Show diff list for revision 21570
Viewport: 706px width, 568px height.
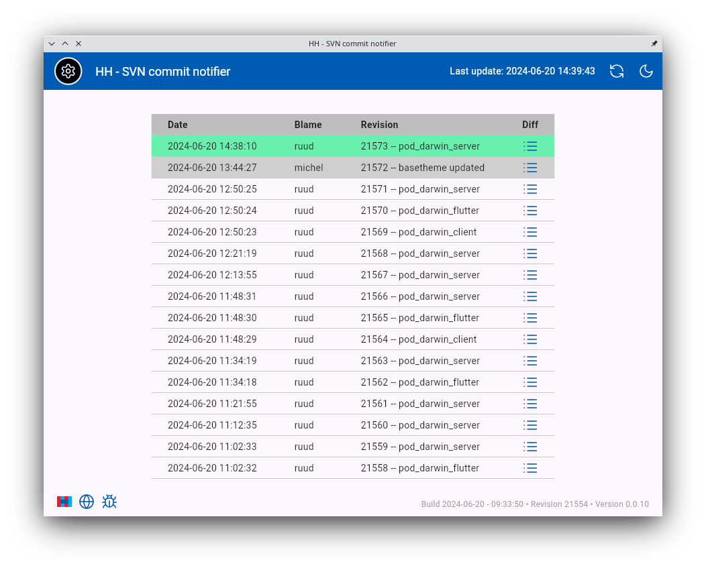tap(530, 211)
